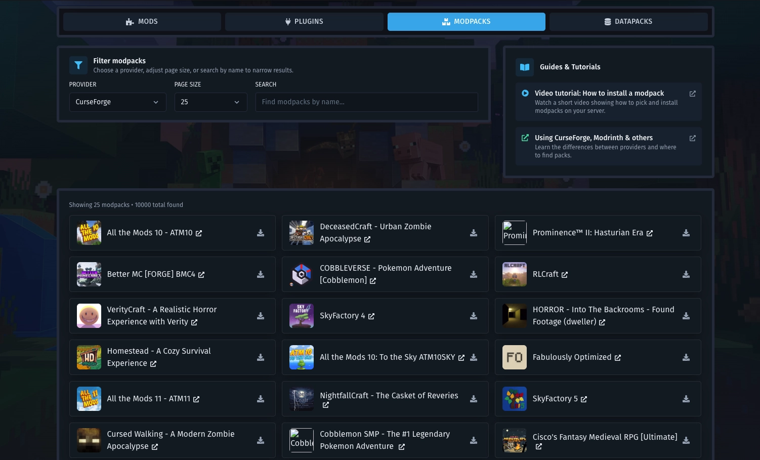Open the Better MC [FORGE] BMC4 title link
Image resolution: width=760 pixels, height=460 pixels.
pos(151,274)
